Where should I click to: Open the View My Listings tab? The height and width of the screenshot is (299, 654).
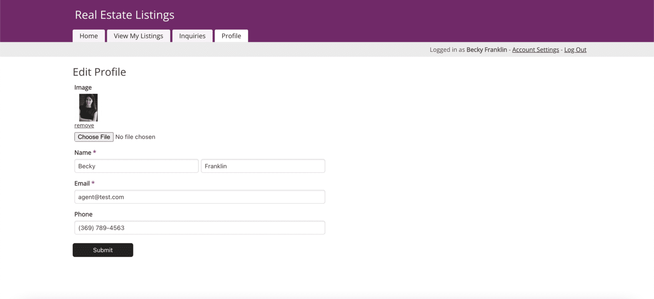[x=138, y=36]
